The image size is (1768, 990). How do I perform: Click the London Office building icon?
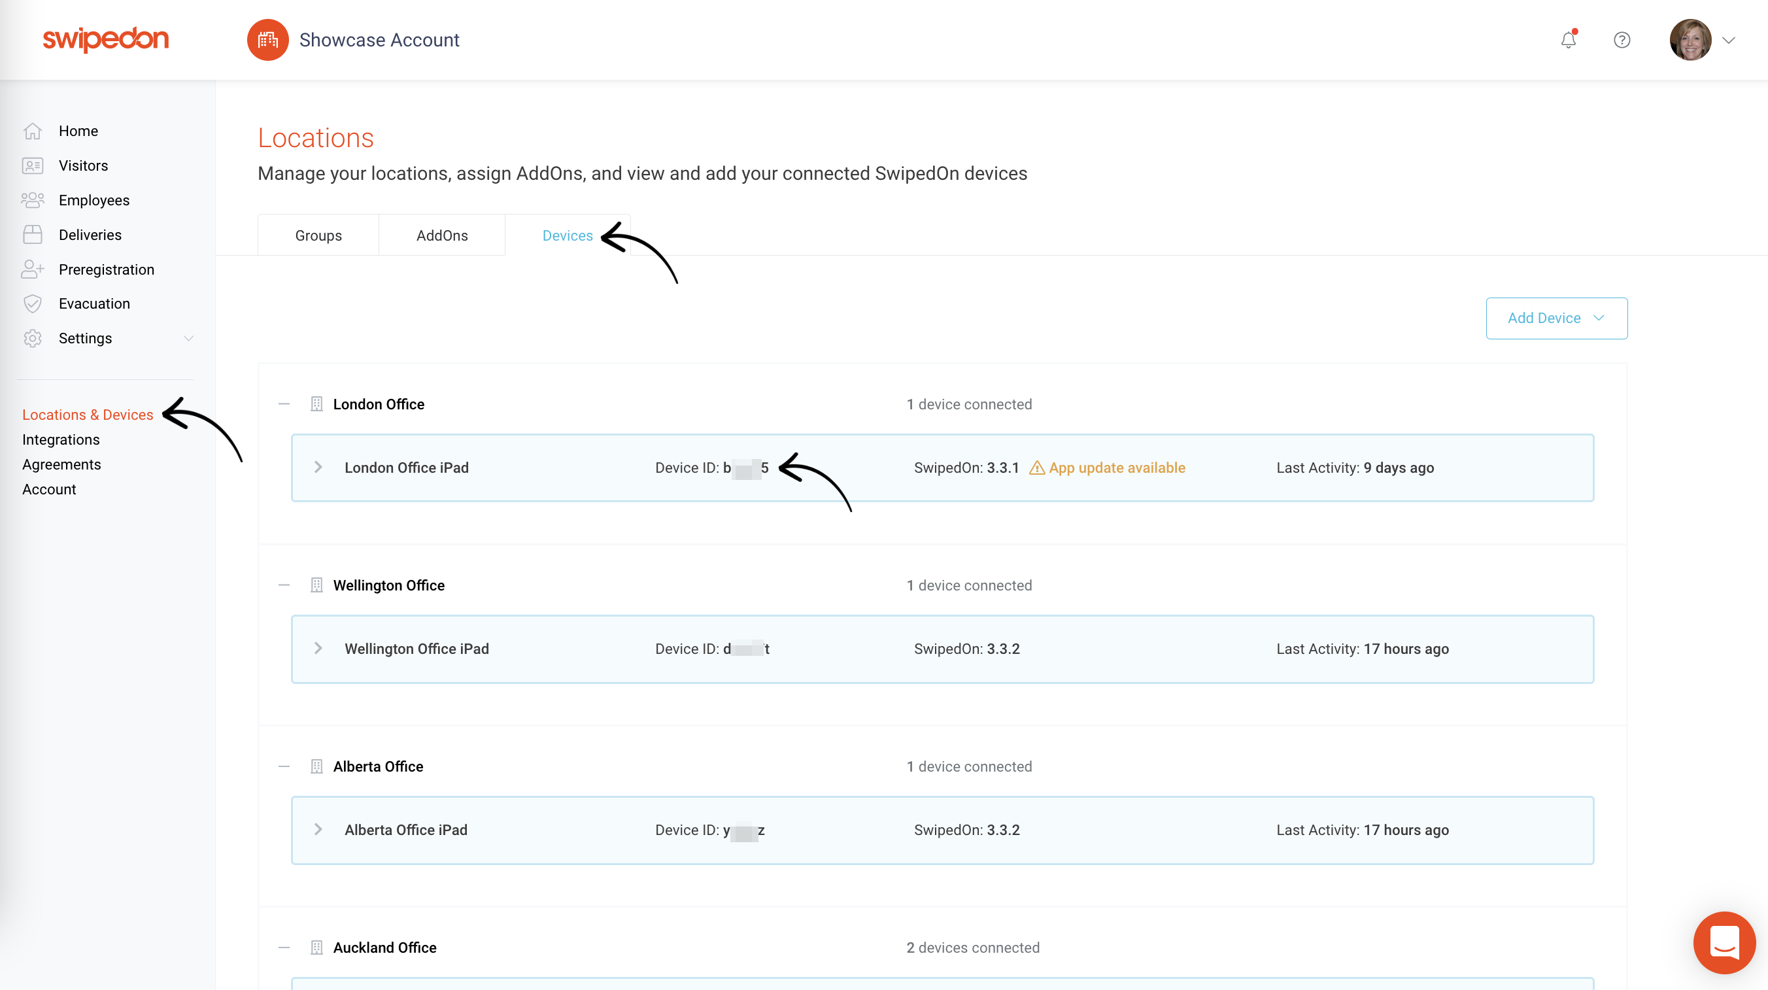point(316,403)
